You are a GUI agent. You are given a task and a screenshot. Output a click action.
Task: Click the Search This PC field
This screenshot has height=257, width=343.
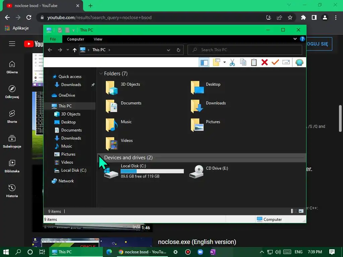click(245, 50)
